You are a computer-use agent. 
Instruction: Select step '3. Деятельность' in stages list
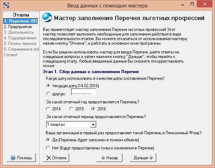19,32
